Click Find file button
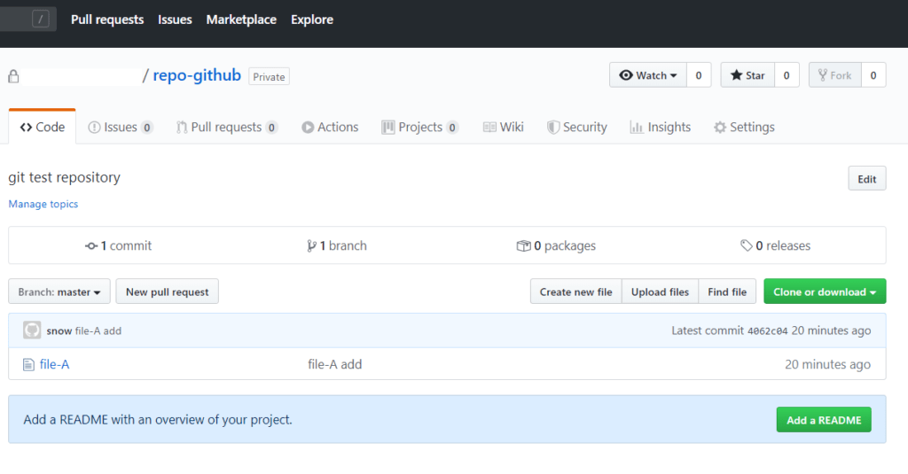 click(x=727, y=291)
